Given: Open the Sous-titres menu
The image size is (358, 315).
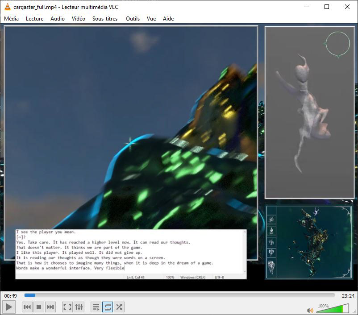Looking at the screenshot, I should pos(105,19).
